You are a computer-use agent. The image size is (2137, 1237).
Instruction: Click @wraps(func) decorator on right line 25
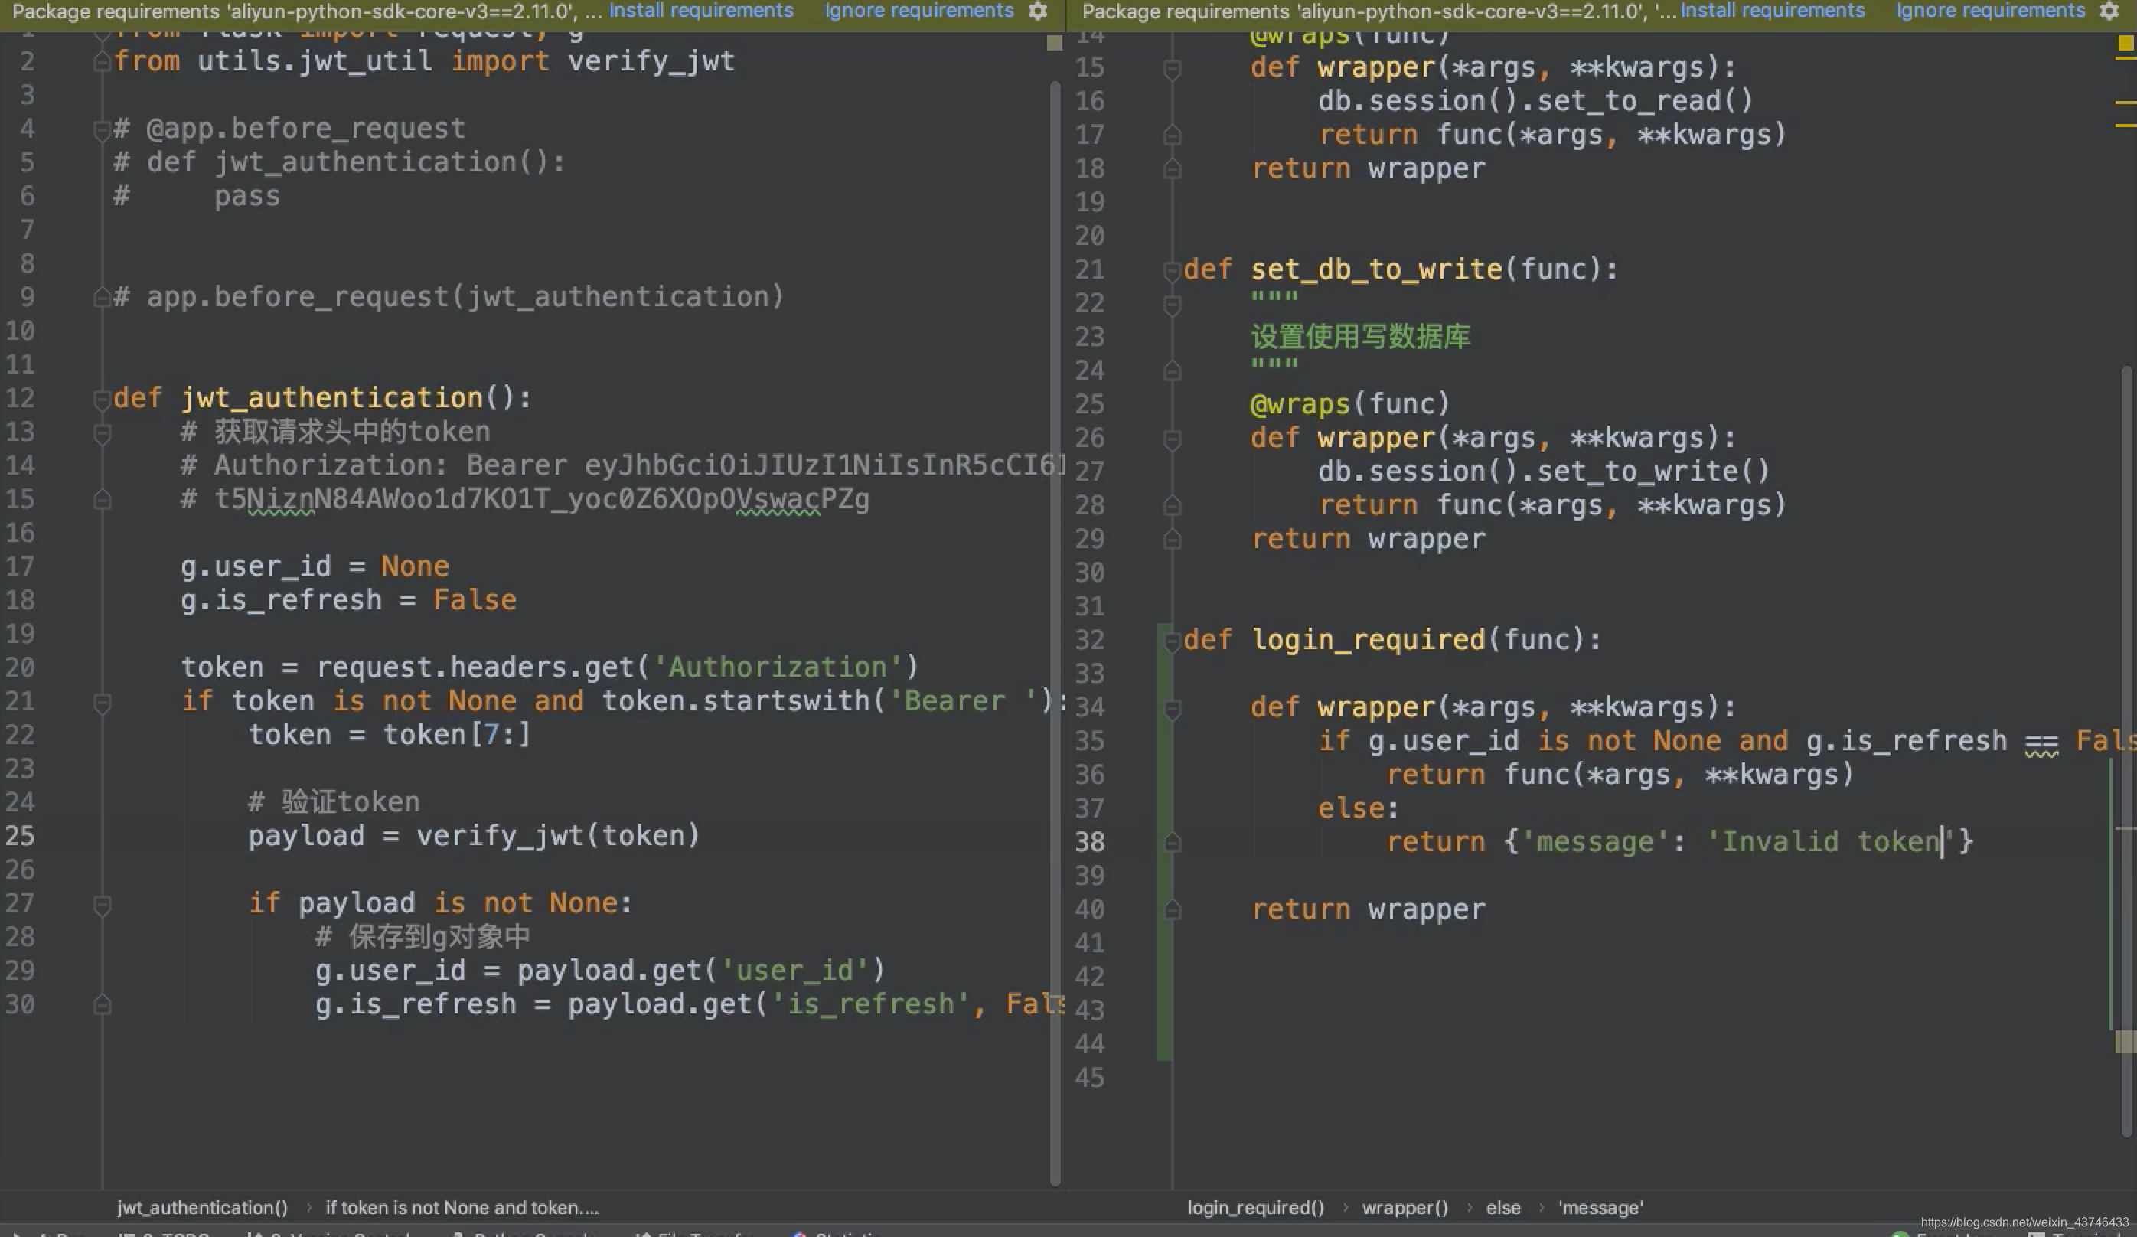pos(1350,403)
